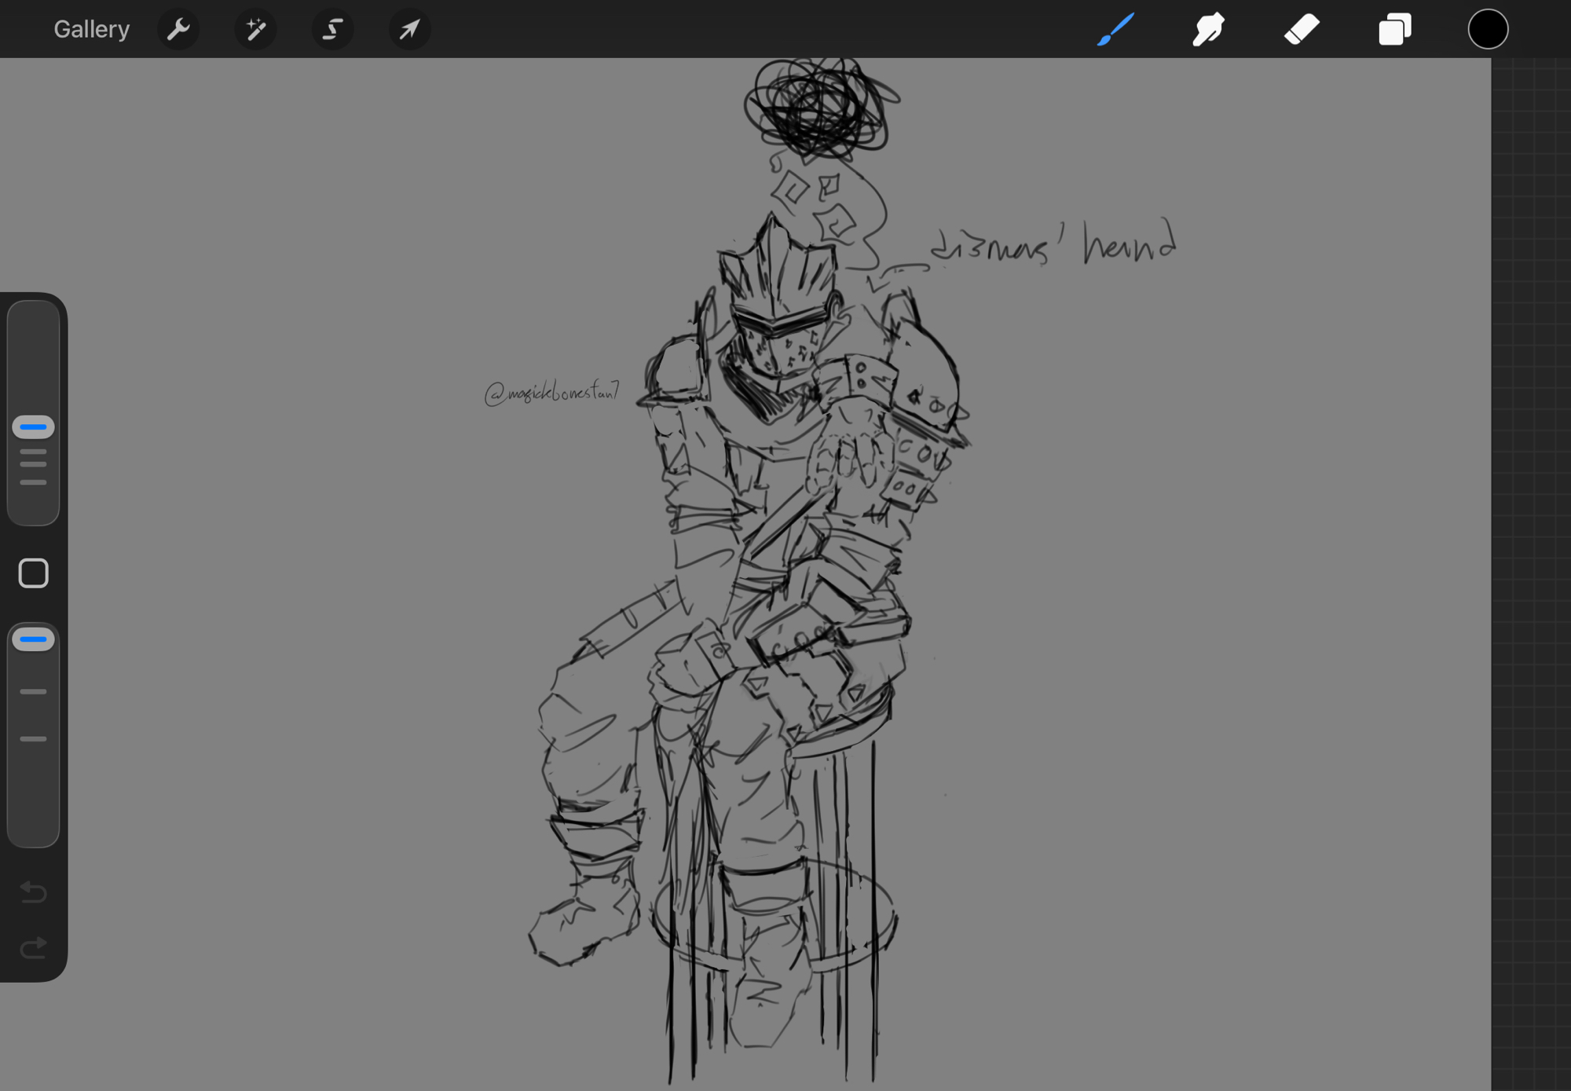This screenshot has width=1571, height=1091.
Task: Click the brush opacity slider handle
Action: coord(33,639)
